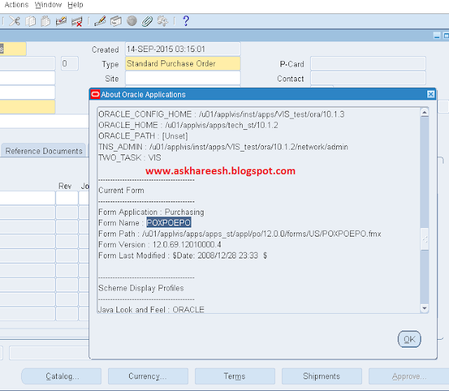
Task: Click the Cut scissors toolbar icon
Action: (15, 21)
